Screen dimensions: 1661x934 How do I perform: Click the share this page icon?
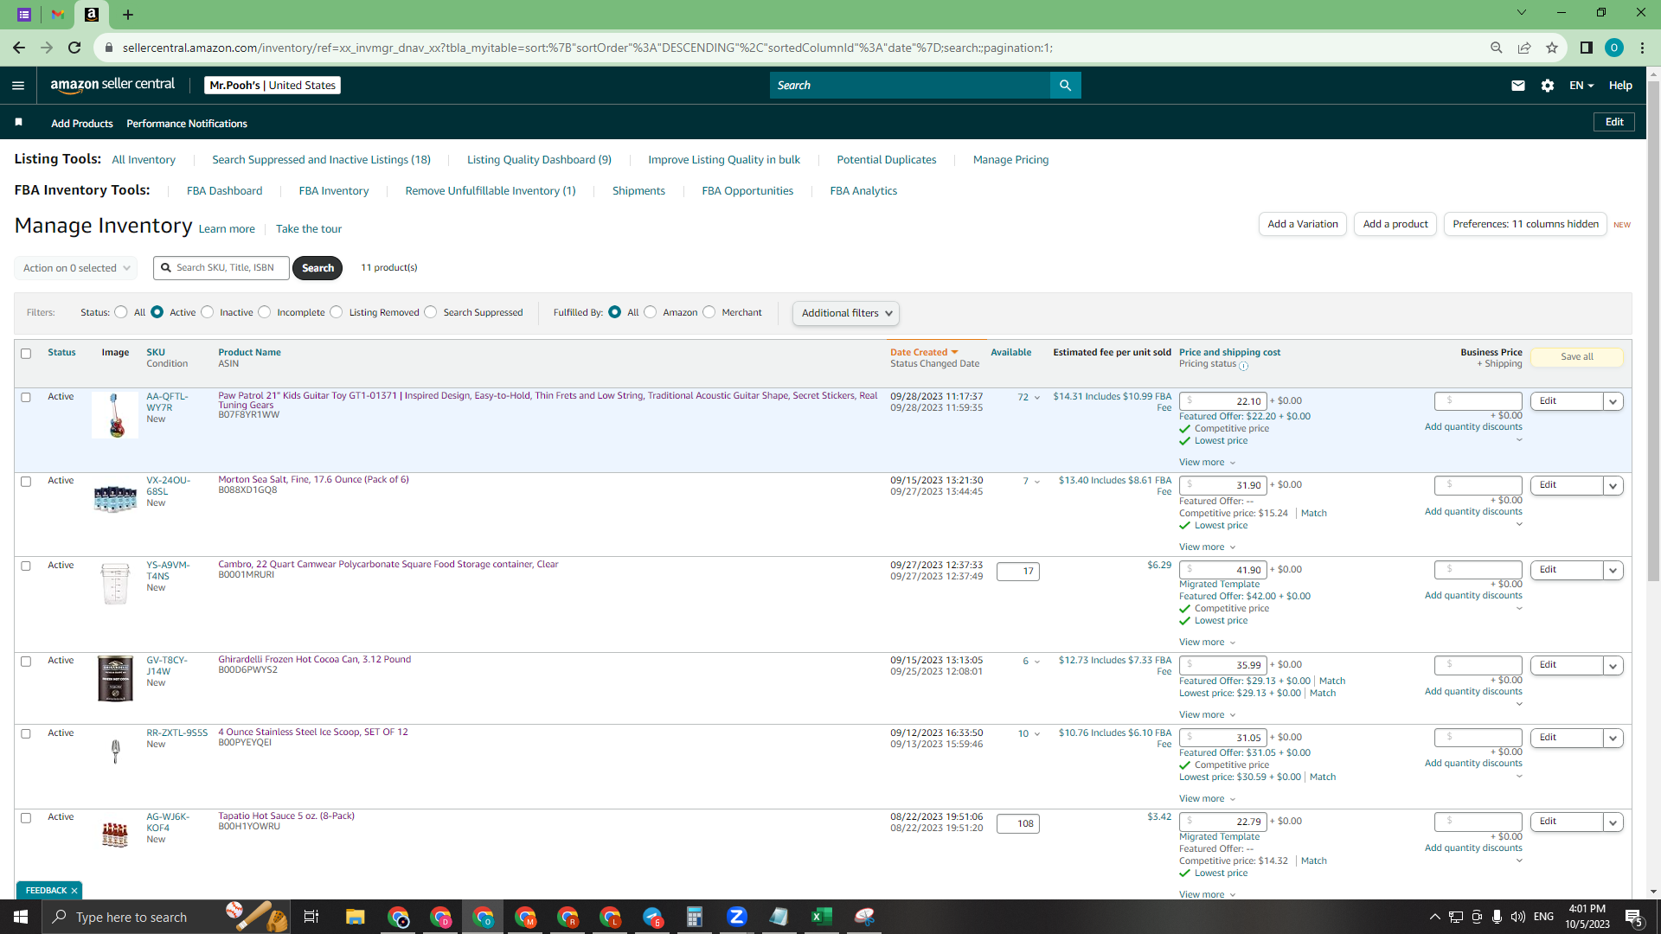tap(1524, 48)
